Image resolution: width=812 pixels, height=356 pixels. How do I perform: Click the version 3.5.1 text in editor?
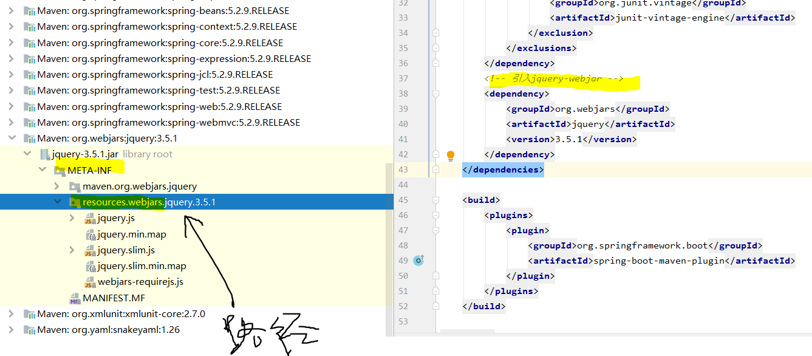[x=568, y=139]
